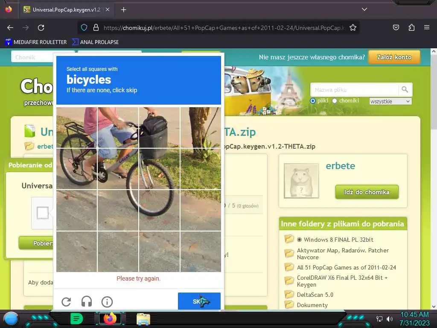
Task: Click the Nazwa pliku search field
Action: click(355, 90)
